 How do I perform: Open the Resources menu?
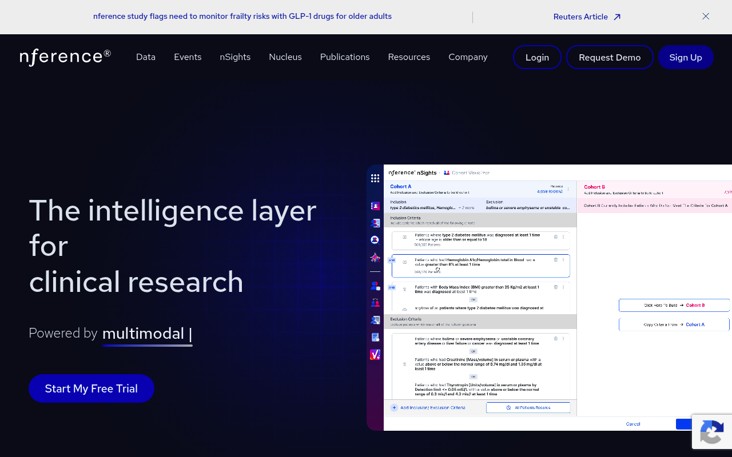click(x=409, y=57)
